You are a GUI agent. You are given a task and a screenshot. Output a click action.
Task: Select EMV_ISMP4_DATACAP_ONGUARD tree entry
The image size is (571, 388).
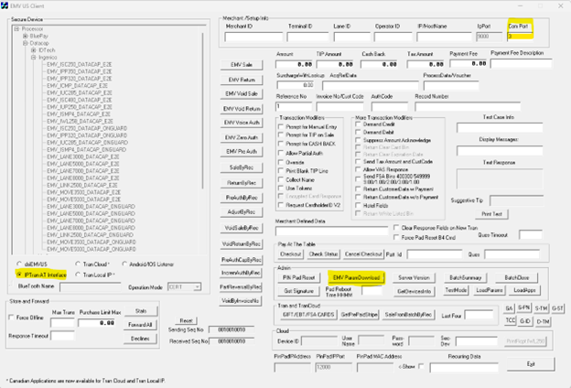point(86,150)
